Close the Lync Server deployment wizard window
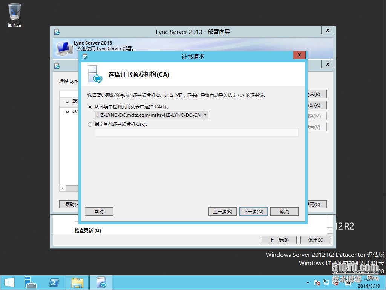This screenshot has height=290, width=386. point(328,30)
